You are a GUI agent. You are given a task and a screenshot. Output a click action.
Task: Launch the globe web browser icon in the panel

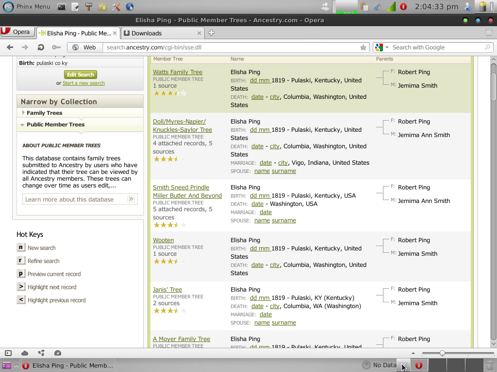point(130,7)
